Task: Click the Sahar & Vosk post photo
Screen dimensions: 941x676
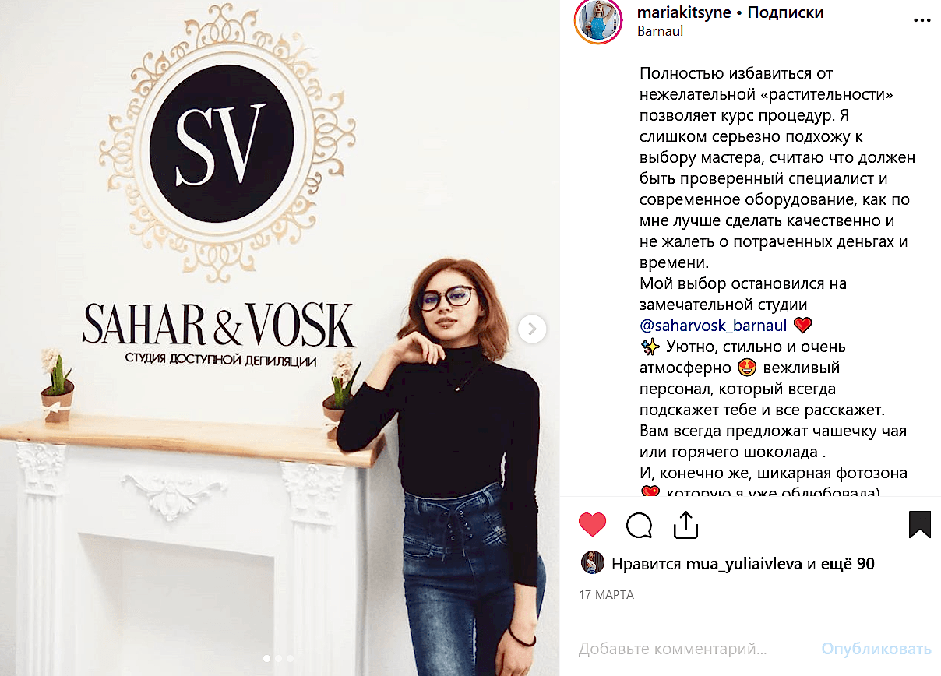Action: pyautogui.click(x=280, y=338)
